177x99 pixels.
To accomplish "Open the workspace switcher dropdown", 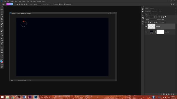I will click(x=174, y=4).
